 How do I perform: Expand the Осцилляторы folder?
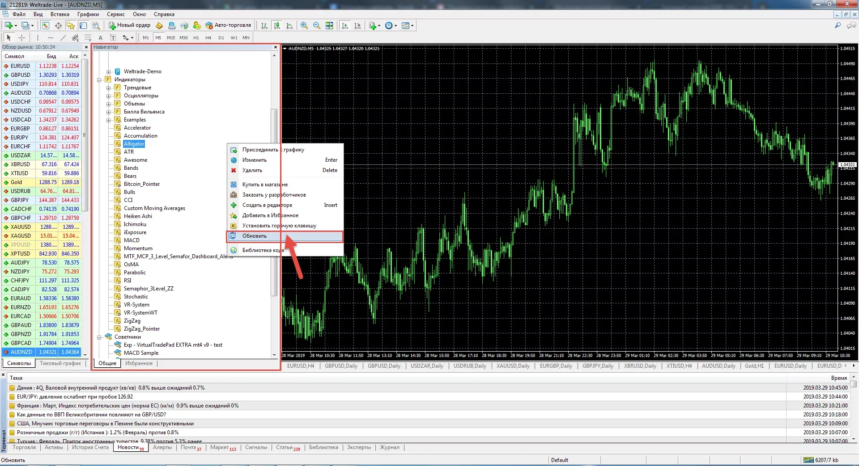coord(108,96)
